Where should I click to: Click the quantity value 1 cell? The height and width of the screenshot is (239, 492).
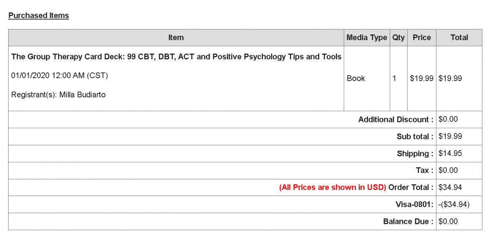point(399,79)
